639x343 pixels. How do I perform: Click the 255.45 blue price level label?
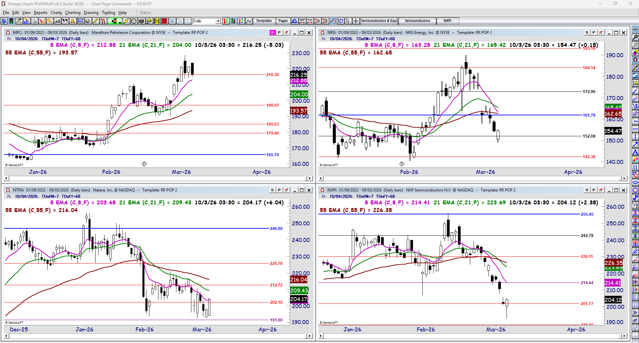(587, 214)
